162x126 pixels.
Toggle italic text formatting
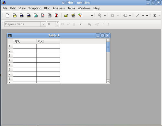pos(68,24)
